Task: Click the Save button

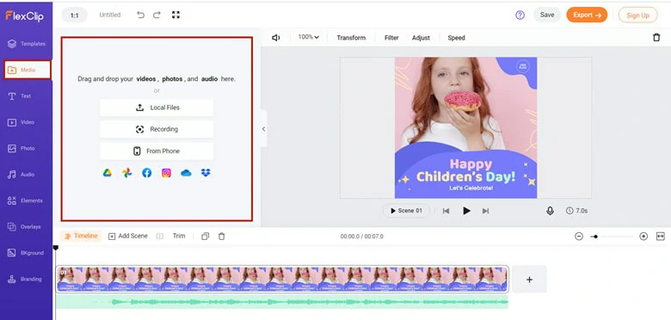Action: [547, 15]
